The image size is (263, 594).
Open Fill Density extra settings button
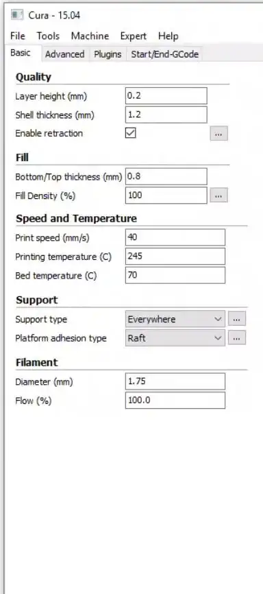(x=218, y=195)
